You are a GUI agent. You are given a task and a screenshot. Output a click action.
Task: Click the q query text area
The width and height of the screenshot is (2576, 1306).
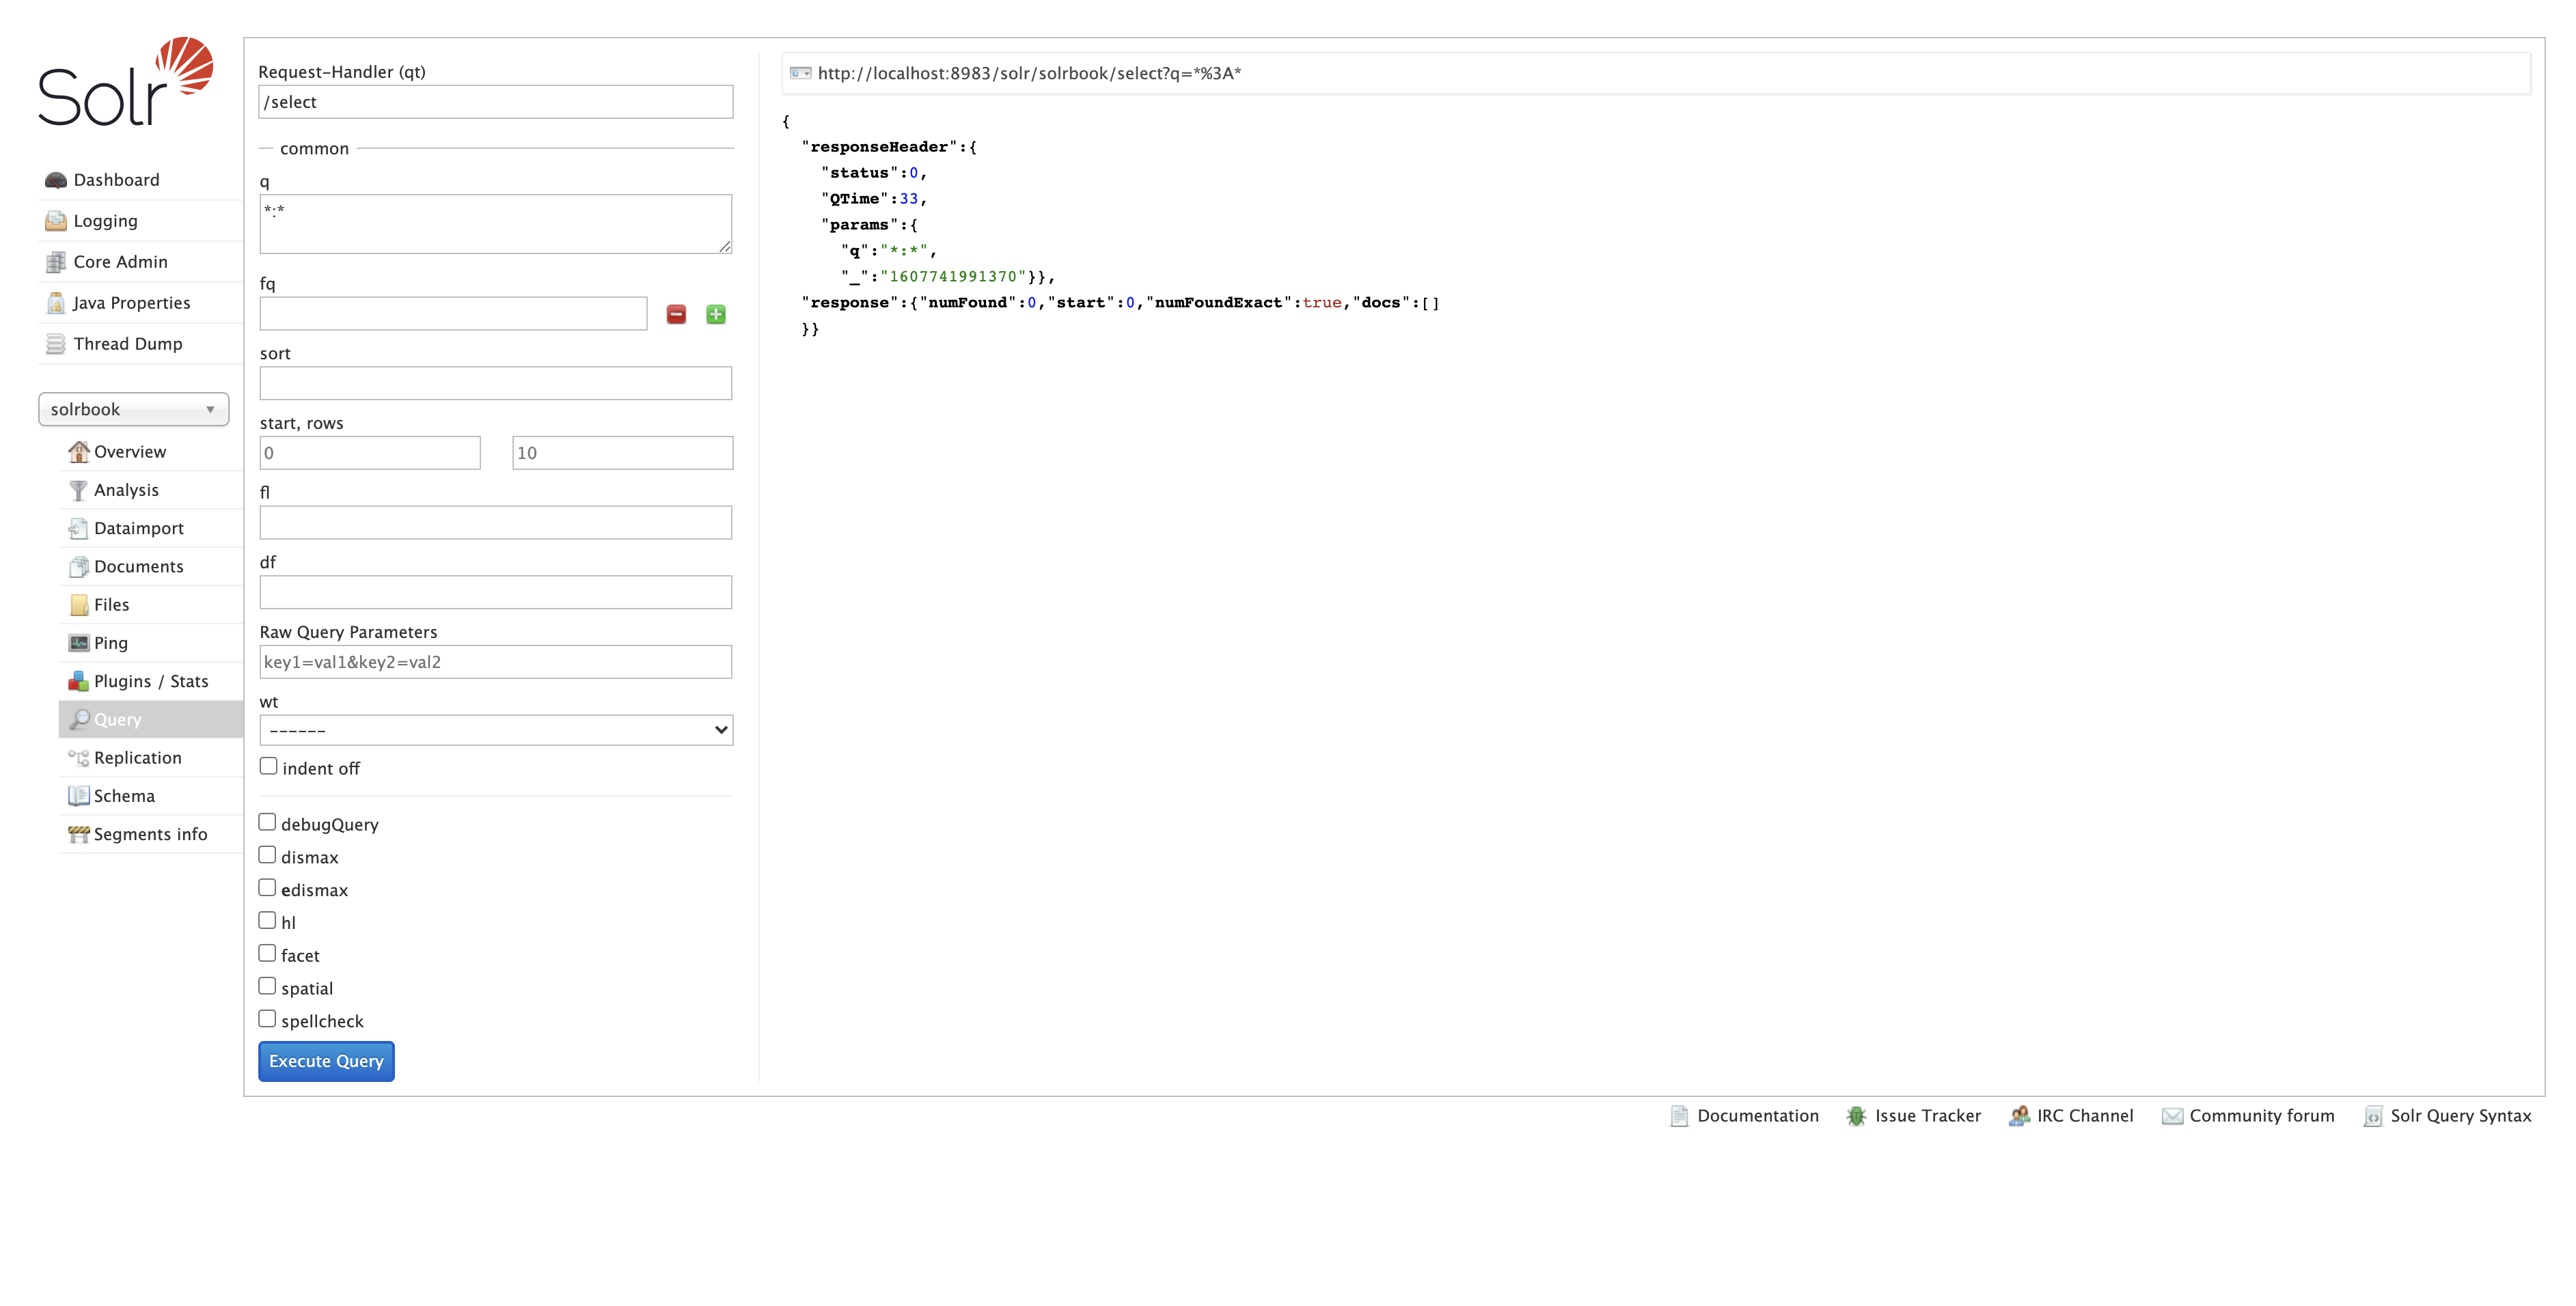496,224
